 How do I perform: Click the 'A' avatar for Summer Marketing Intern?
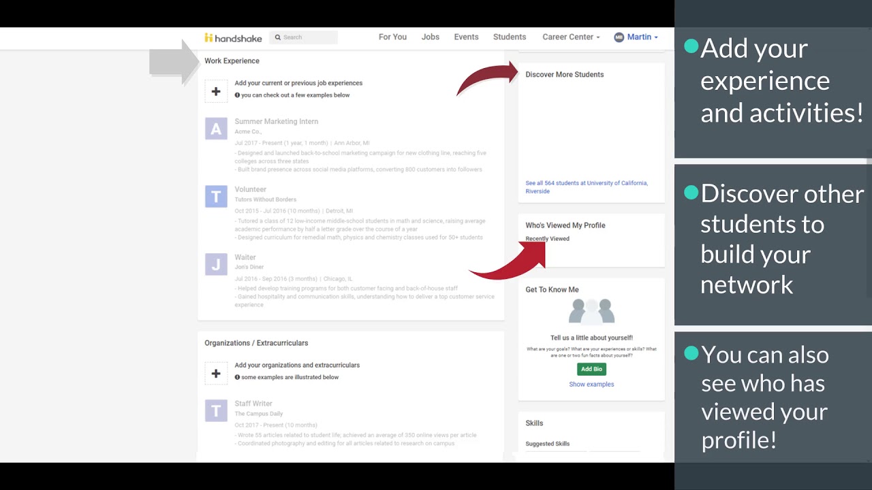tap(216, 129)
